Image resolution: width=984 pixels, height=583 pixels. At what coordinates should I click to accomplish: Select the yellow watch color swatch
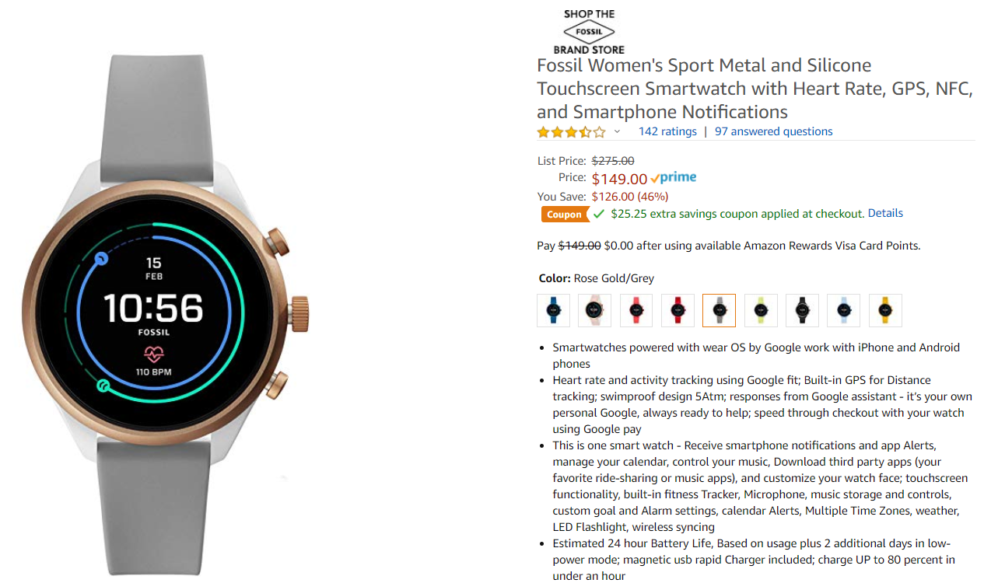(885, 310)
